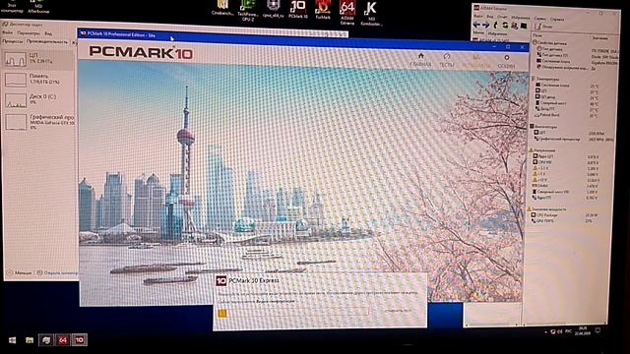
Task: Click AIDA64 users toolbar icon
Action: tap(514, 26)
